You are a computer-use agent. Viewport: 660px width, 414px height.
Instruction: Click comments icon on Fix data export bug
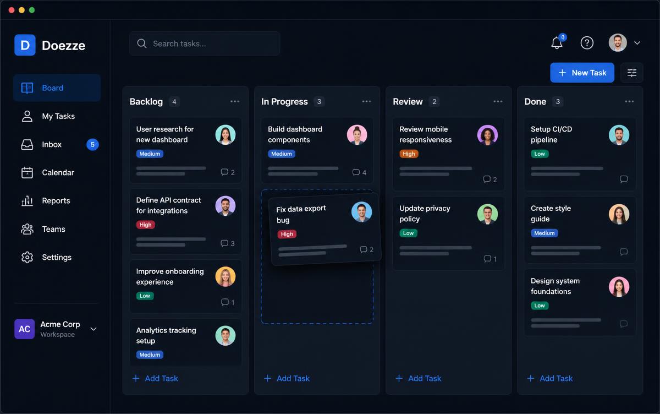[363, 249]
